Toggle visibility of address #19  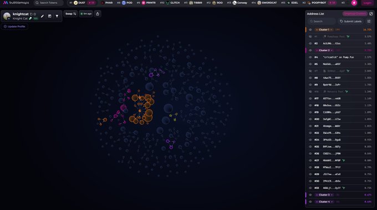[310, 112]
